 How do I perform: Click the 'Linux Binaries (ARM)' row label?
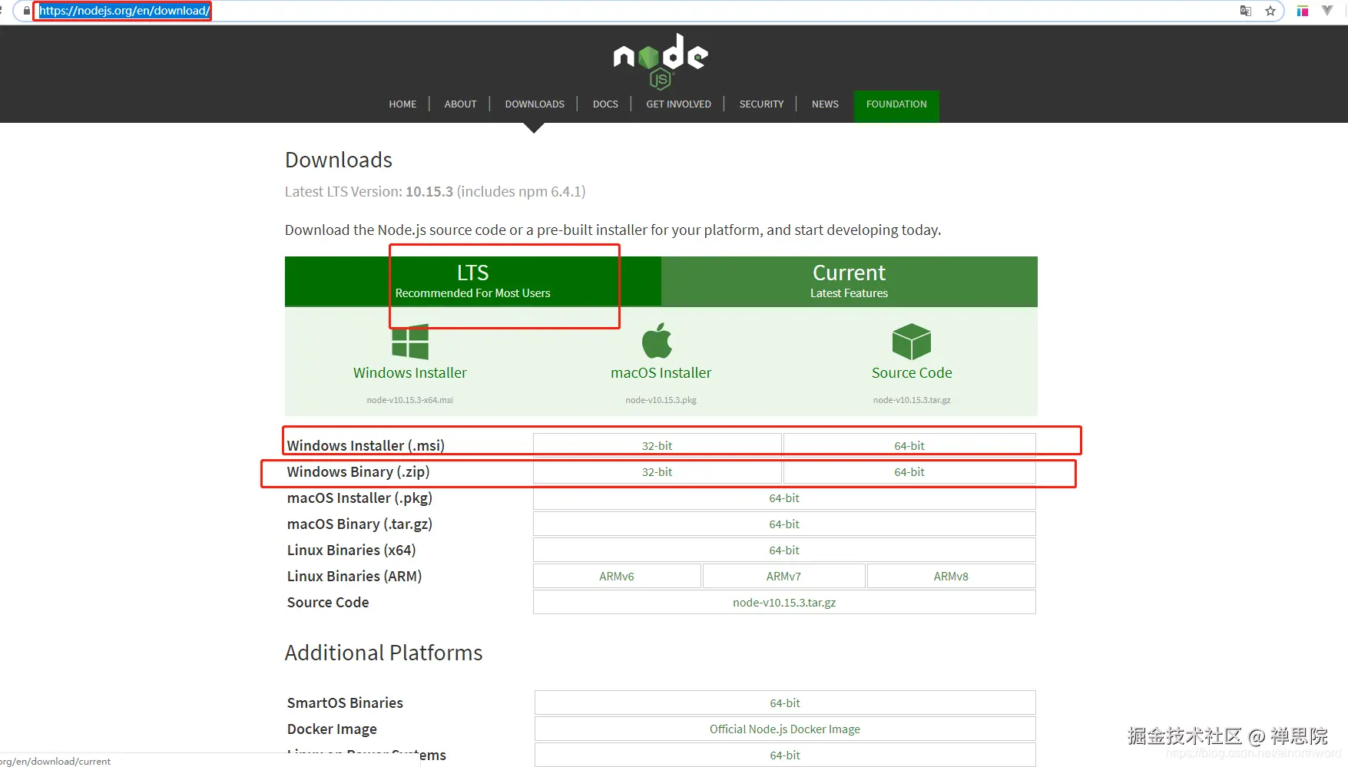tap(355, 577)
